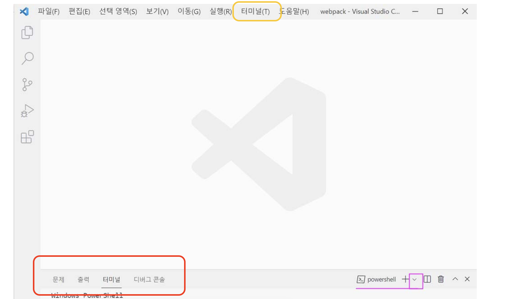
Task: Open the Extensions view icon
Action: point(27,137)
